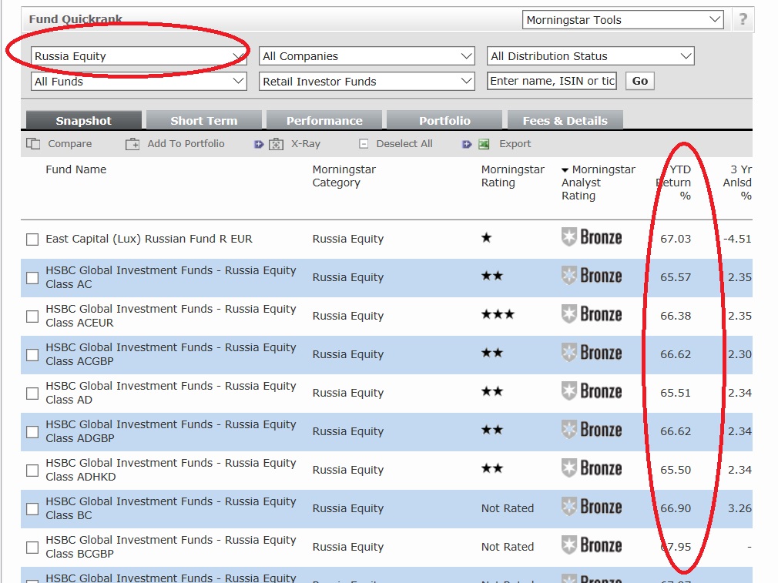
Task: Open HSBC Russia Equity Class ACEUR fund link
Action: pos(171,316)
